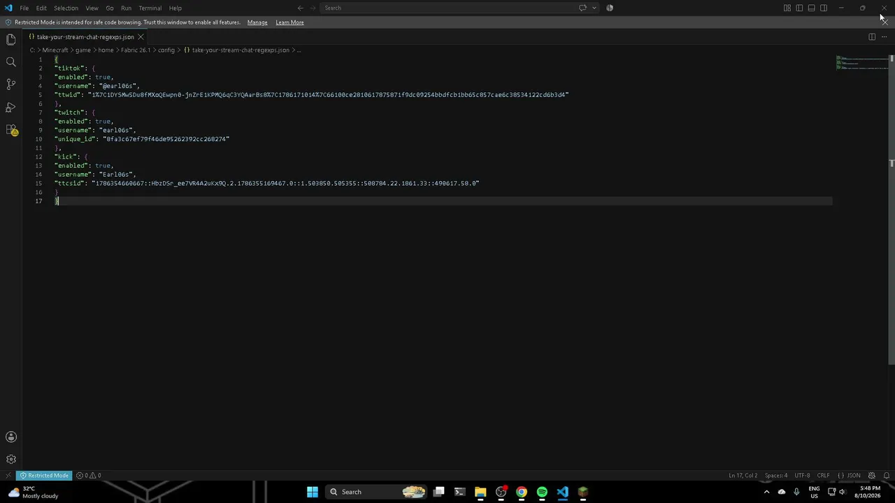895x503 pixels.
Task: Open the Explorer view in the activity bar
Action: [x=11, y=40]
